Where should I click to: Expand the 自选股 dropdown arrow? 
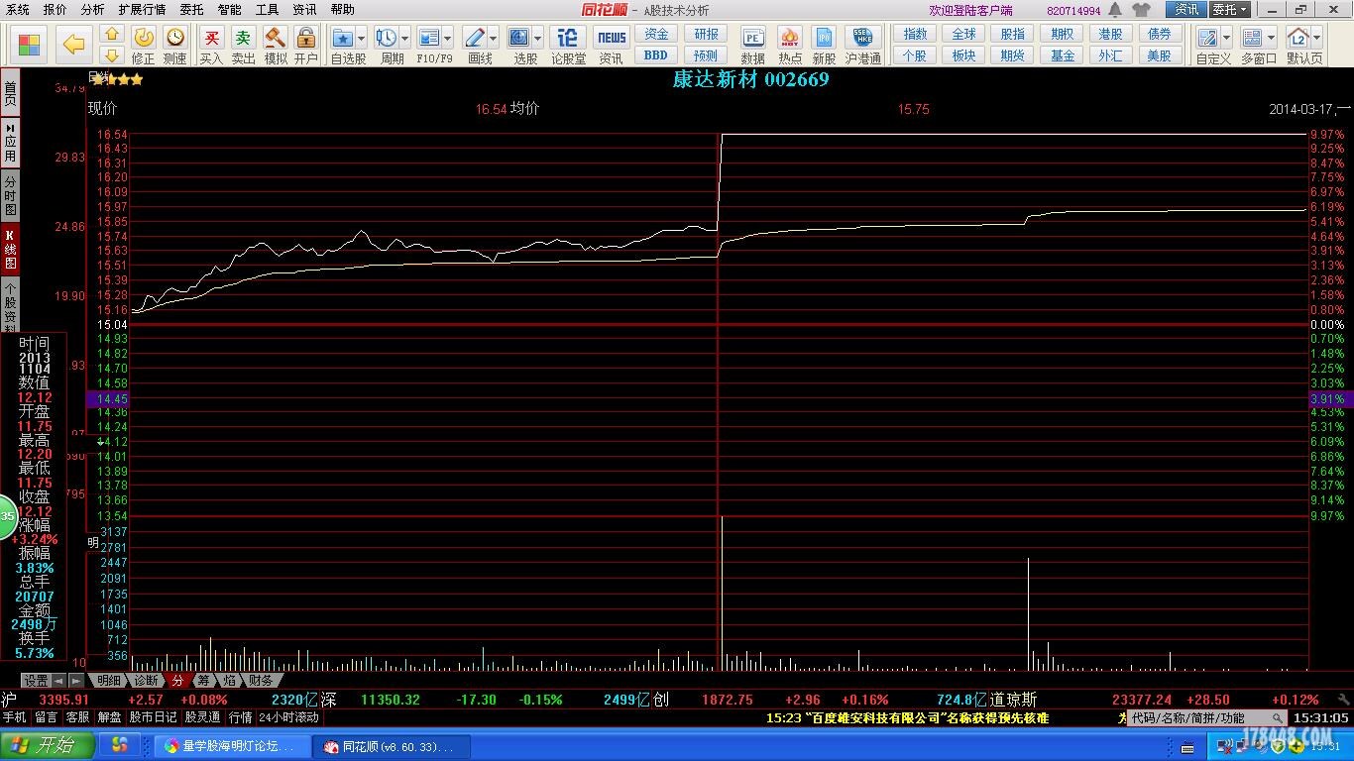click(361, 39)
